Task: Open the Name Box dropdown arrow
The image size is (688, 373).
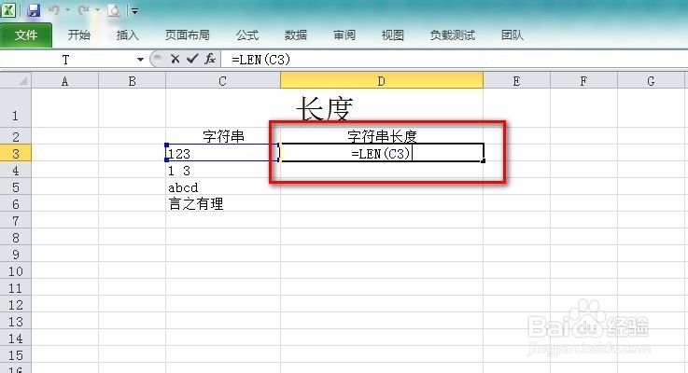Action: click(x=140, y=60)
